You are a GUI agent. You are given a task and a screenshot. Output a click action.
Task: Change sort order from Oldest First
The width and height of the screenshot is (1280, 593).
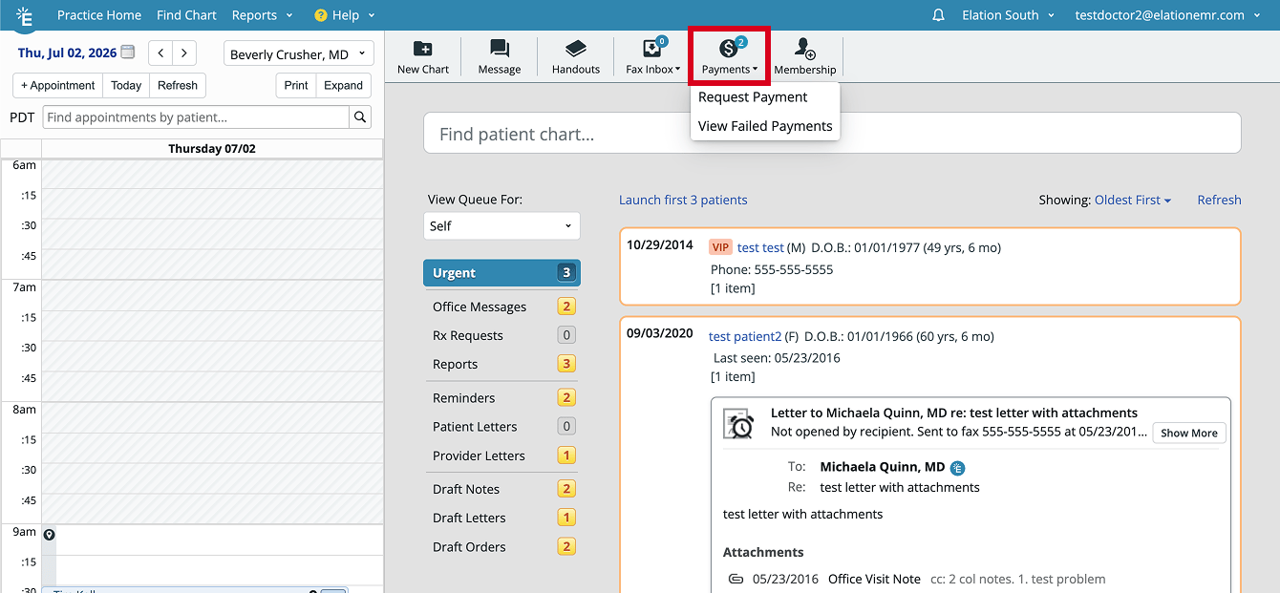1133,200
